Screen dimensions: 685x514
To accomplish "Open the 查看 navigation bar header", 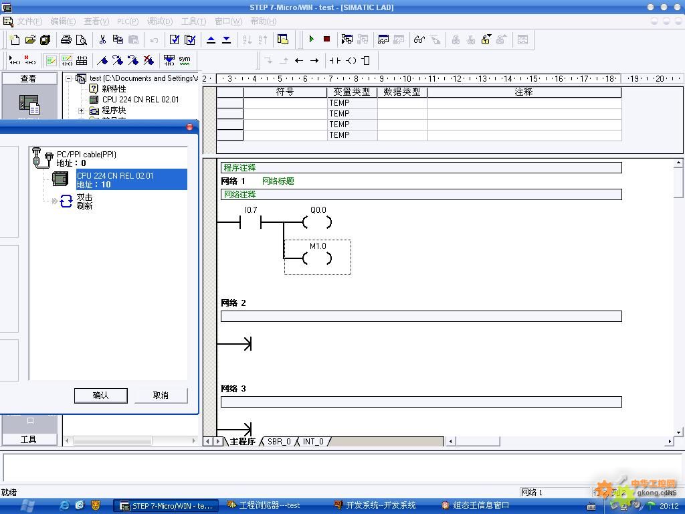I will pyautogui.click(x=29, y=79).
